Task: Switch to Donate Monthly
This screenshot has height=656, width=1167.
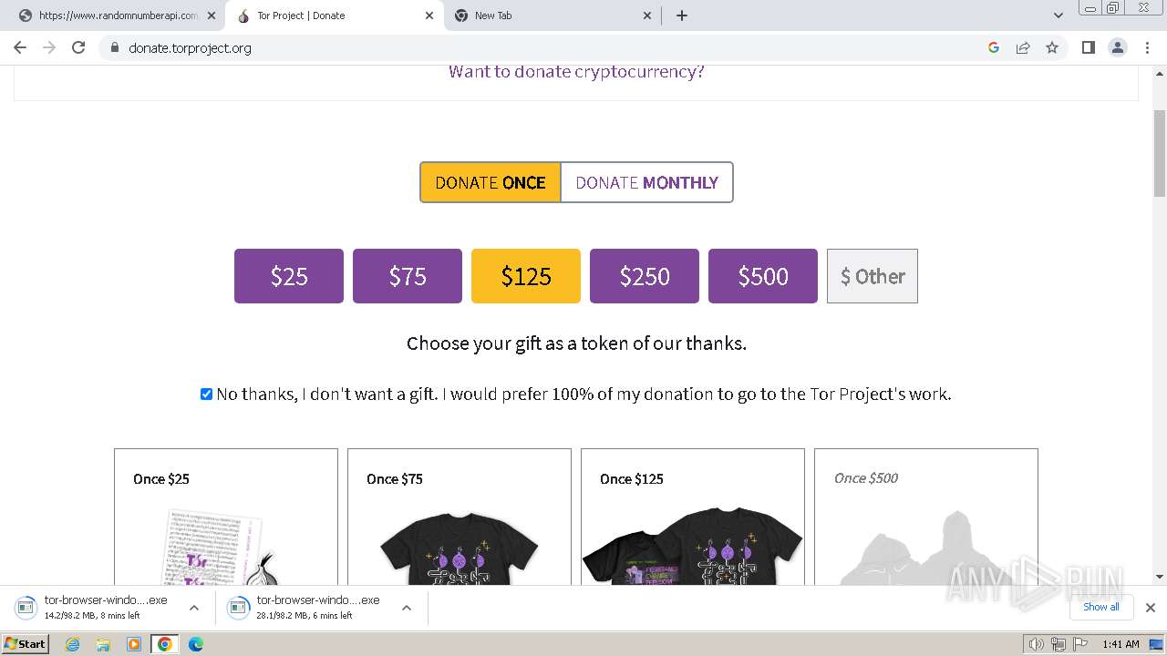Action: pos(646,182)
